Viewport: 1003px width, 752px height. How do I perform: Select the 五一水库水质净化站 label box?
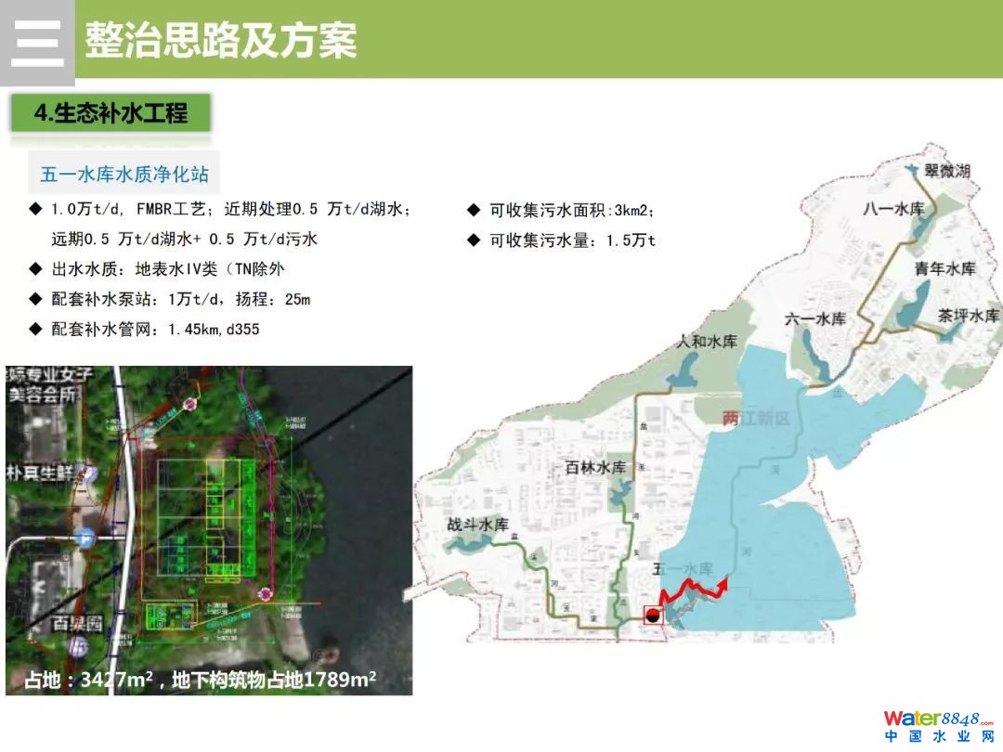124,175
